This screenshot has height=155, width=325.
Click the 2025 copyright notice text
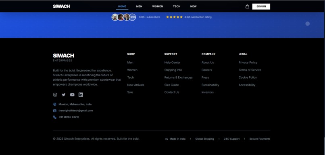coord(96,138)
